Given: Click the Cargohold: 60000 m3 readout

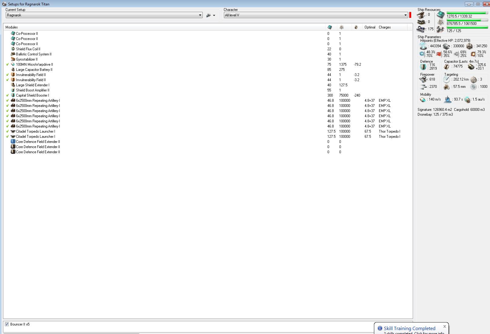Looking at the screenshot, I should coord(469,110).
